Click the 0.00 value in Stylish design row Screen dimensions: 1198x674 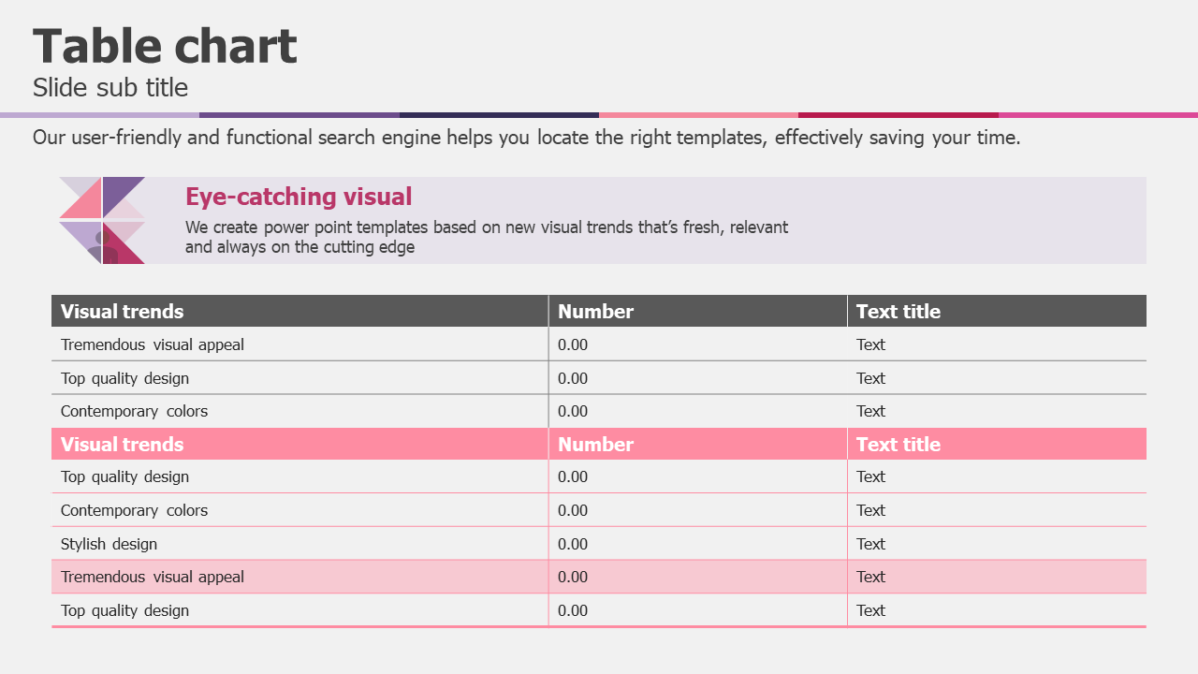573,544
